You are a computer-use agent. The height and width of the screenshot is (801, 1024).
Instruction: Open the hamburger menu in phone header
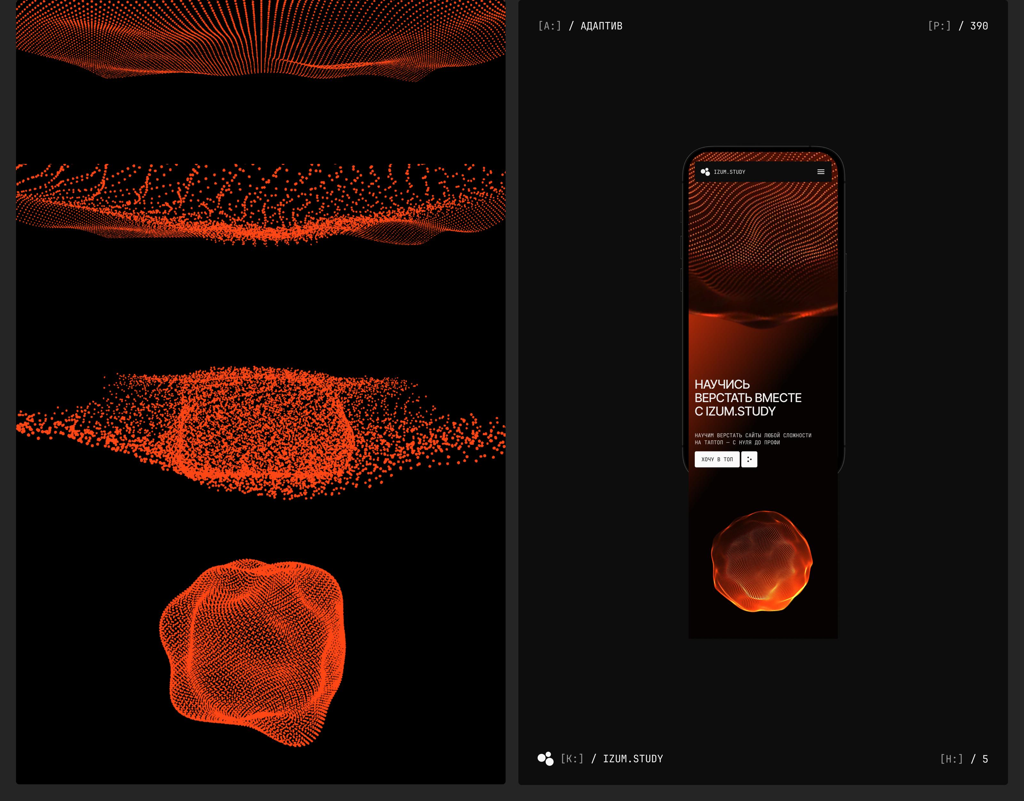point(820,172)
